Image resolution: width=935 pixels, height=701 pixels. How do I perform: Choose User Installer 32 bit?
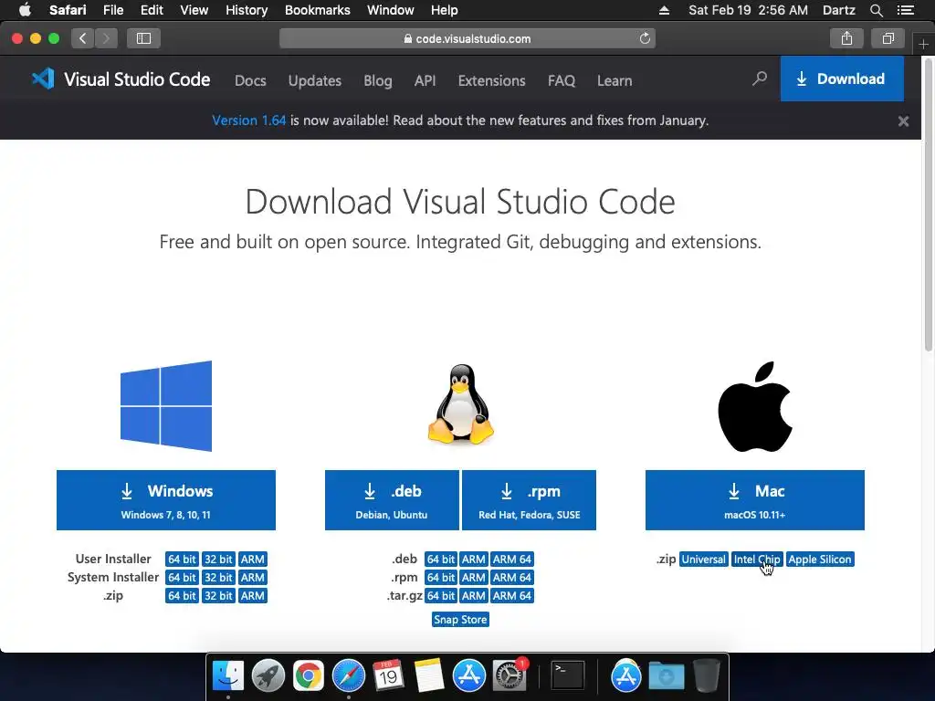pyautogui.click(x=218, y=560)
